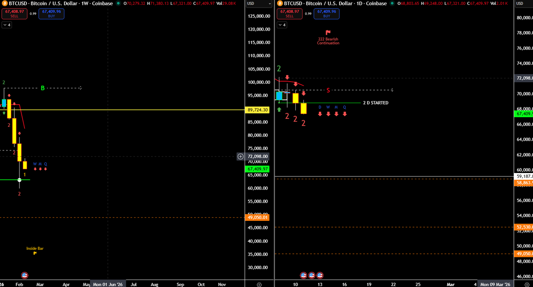Expand the indicator legend (4) on daily chart

(282, 25)
